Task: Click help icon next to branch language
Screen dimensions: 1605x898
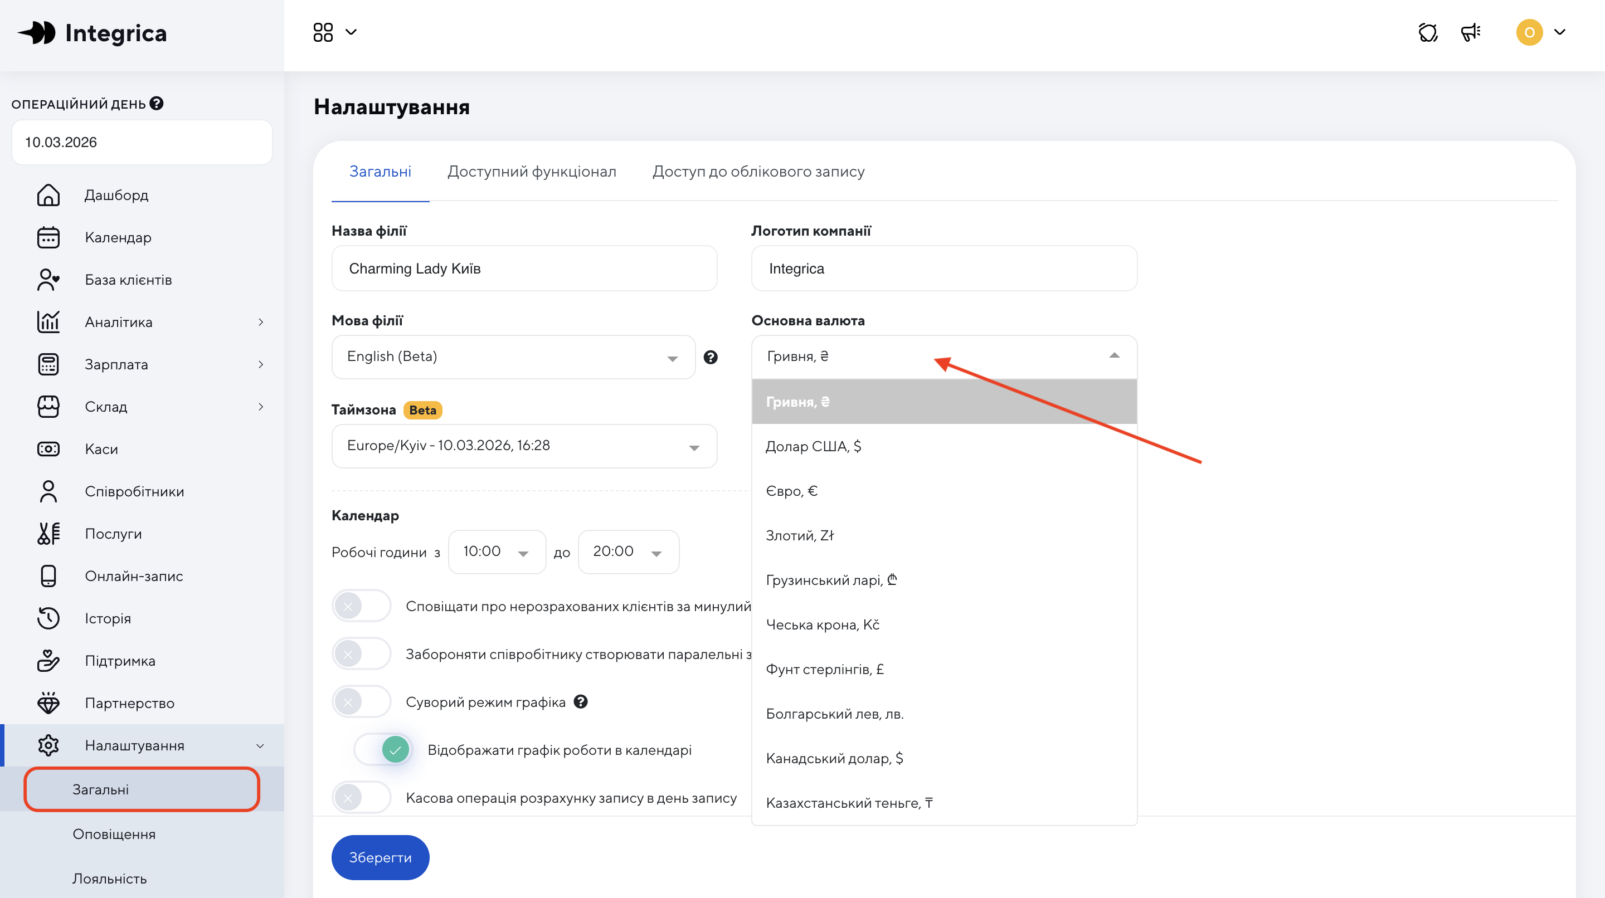Action: (x=711, y=357)
